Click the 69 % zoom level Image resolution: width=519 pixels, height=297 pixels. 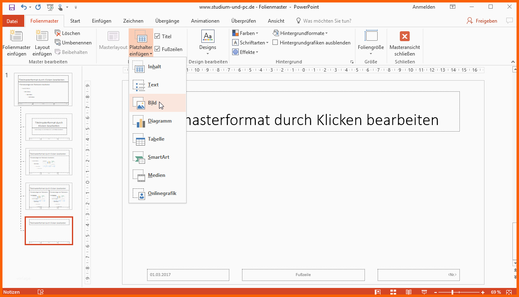(x=496, y=292)
